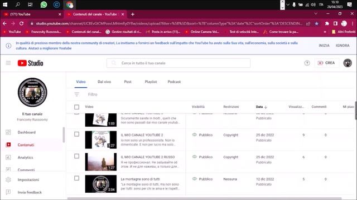
Task: Open Altri Preferiti bookmarks folder
Action: tap(344, 32)
